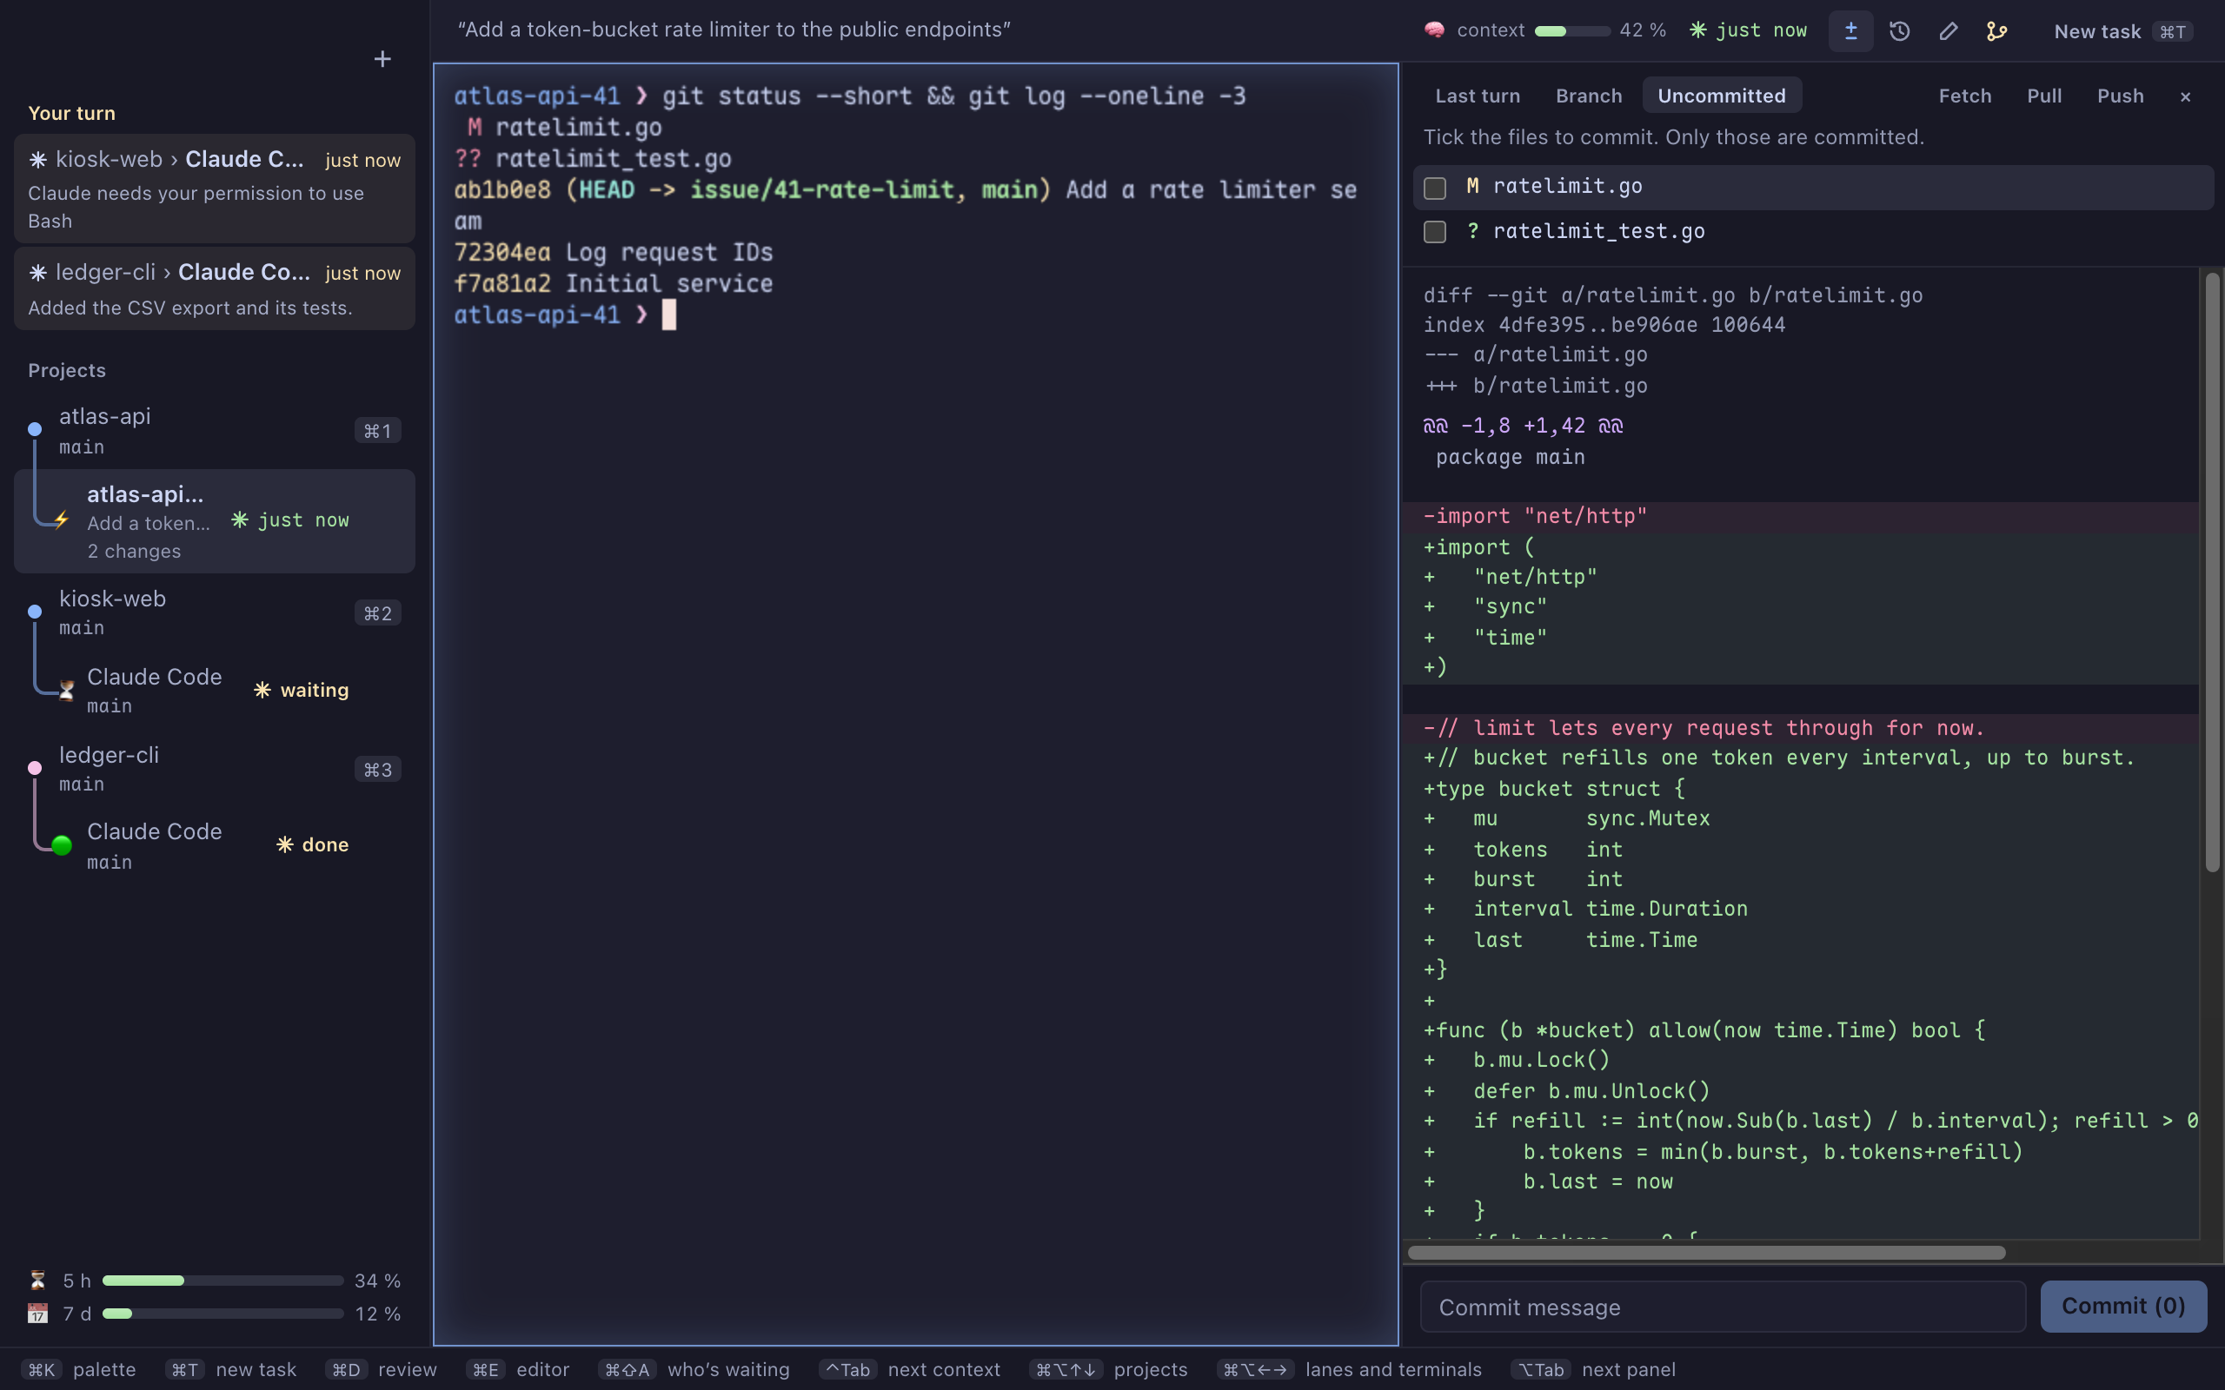2225x1390 pixels.
Task: Click the calendar icon beside 7 d usage
Action: point(37,1313)
